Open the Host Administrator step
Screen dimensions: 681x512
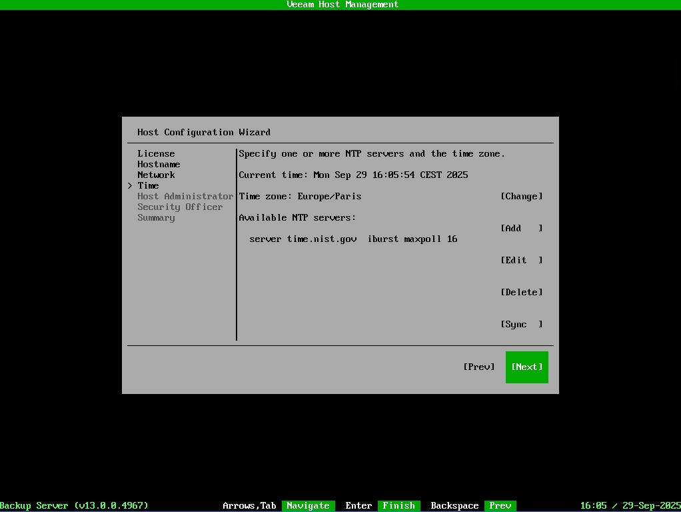(185, 196)
